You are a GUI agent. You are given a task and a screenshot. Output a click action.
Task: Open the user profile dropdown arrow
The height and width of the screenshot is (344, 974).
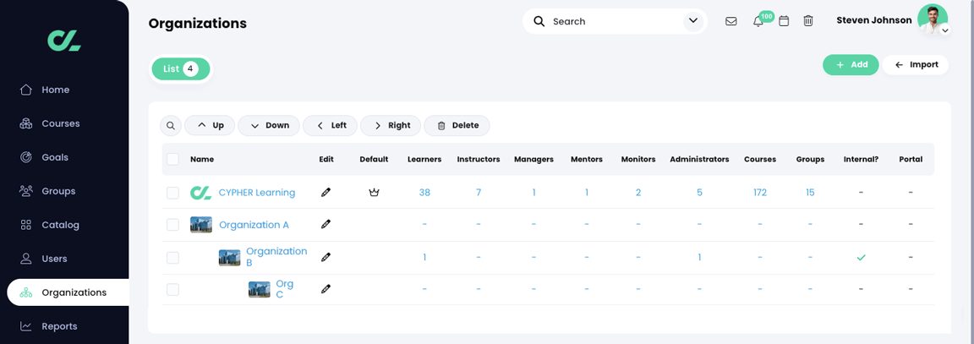coord(945,30)
